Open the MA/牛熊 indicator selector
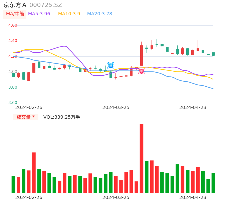The height and width of the screenshot is (202, 229). 15,14
